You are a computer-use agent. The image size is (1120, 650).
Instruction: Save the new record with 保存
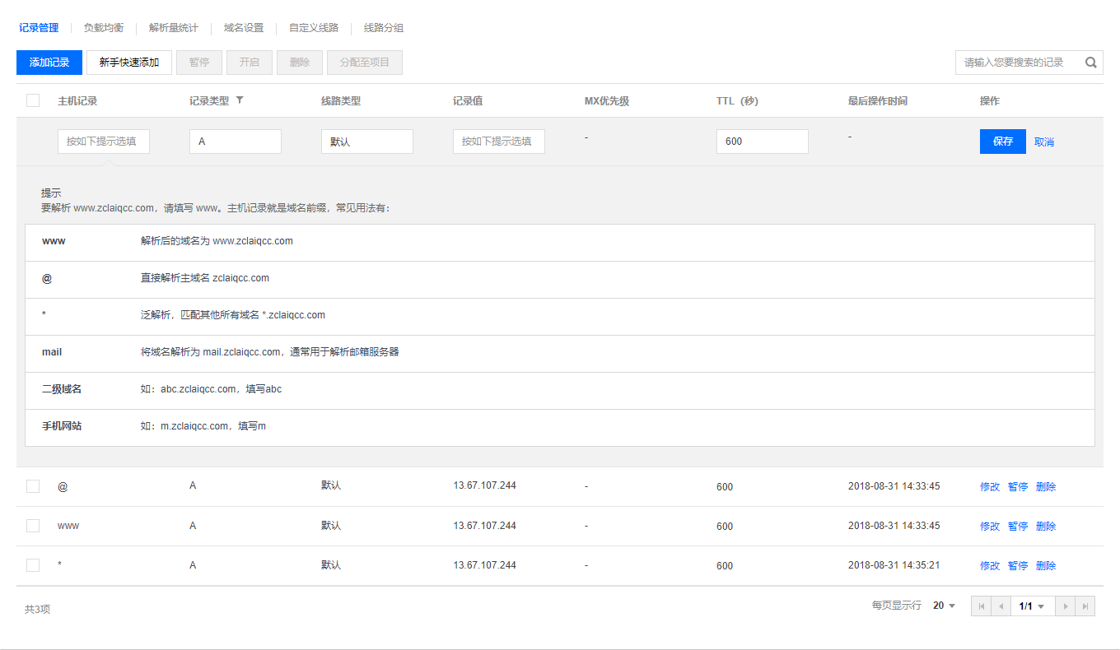(x=1003, y=142)
